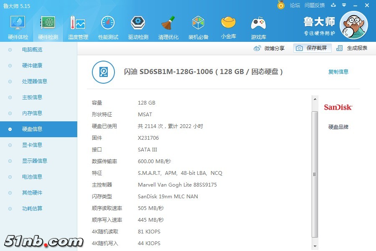Screen dimensions: 376x251
Task: Click 生成报表 to generate report
Action: pyautogui.click(x=352, y=48)
